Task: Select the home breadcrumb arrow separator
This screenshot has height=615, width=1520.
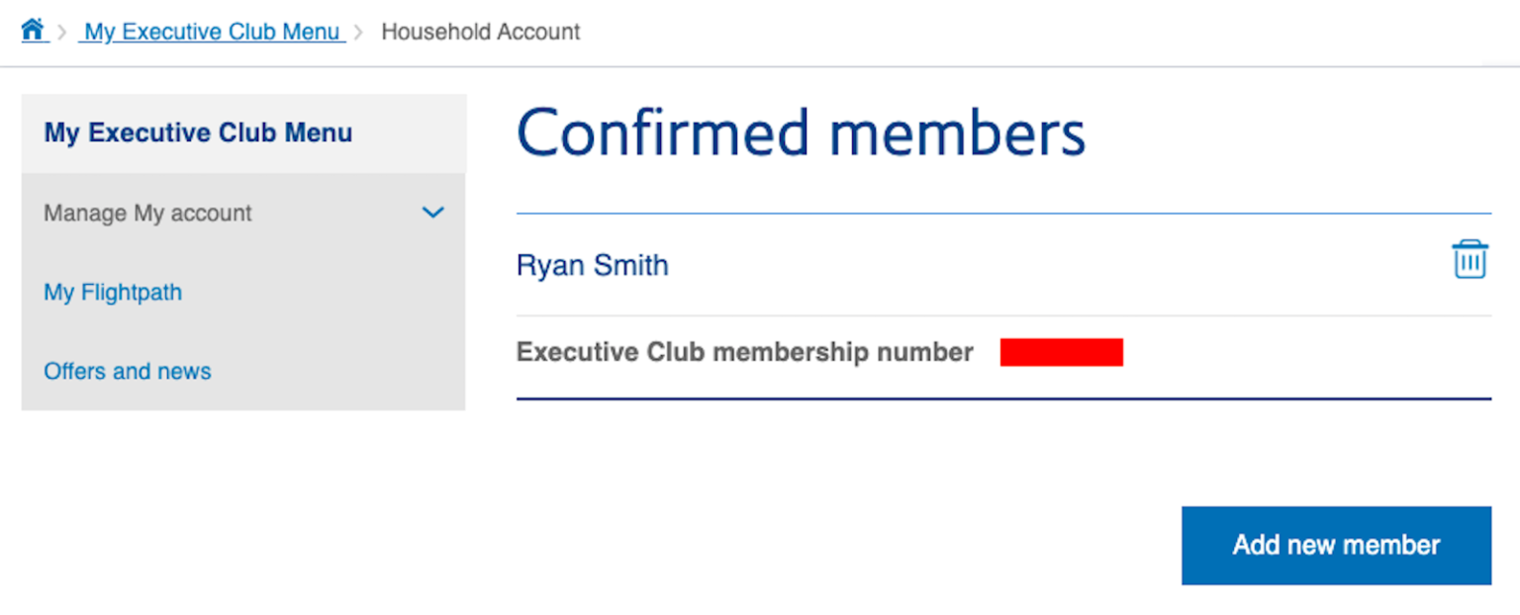Action: tap(61, 31)
